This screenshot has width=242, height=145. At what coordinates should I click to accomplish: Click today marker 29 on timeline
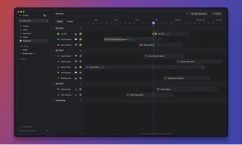pos(153,23)
